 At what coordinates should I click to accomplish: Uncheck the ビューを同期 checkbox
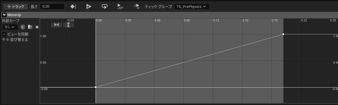point(4,34)
